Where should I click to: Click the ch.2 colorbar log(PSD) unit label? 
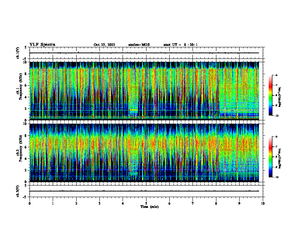click(280, 159)
